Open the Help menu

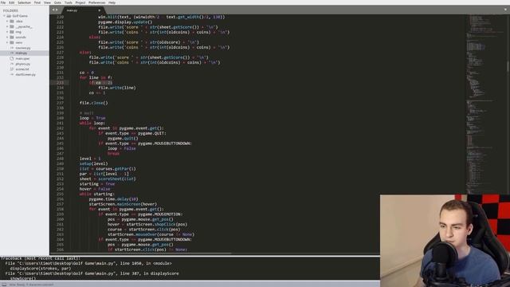(112, 2)
